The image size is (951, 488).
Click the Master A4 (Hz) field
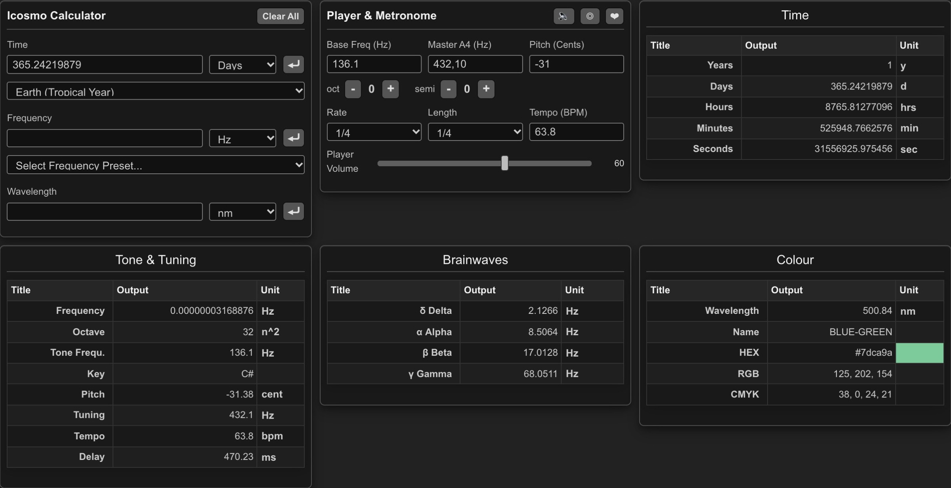pos(475,64)
